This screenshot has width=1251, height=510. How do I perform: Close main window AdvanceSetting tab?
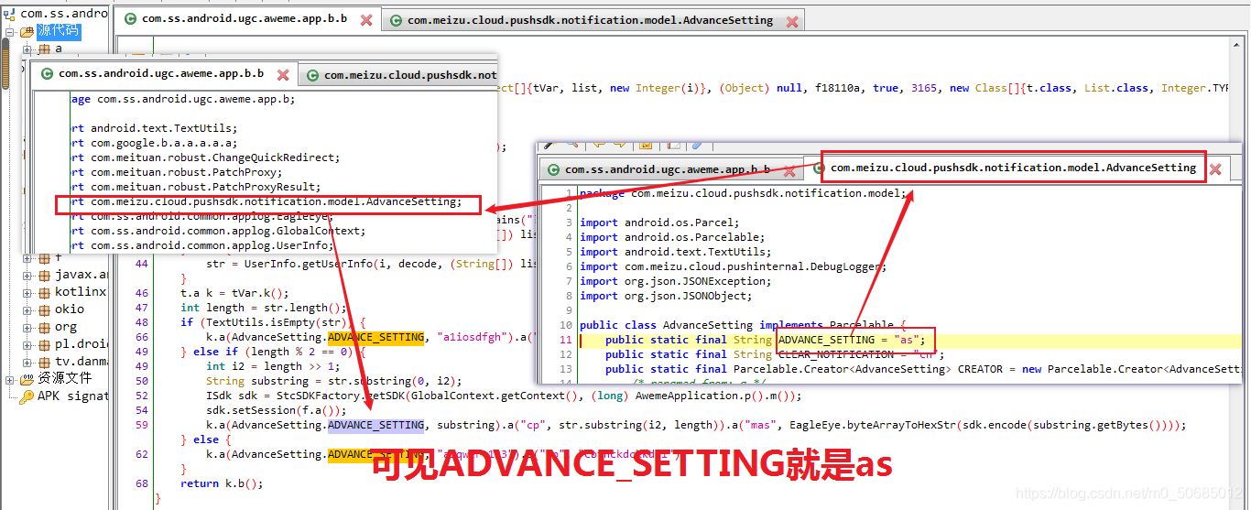pyautogui.click(x=791, y=21)
